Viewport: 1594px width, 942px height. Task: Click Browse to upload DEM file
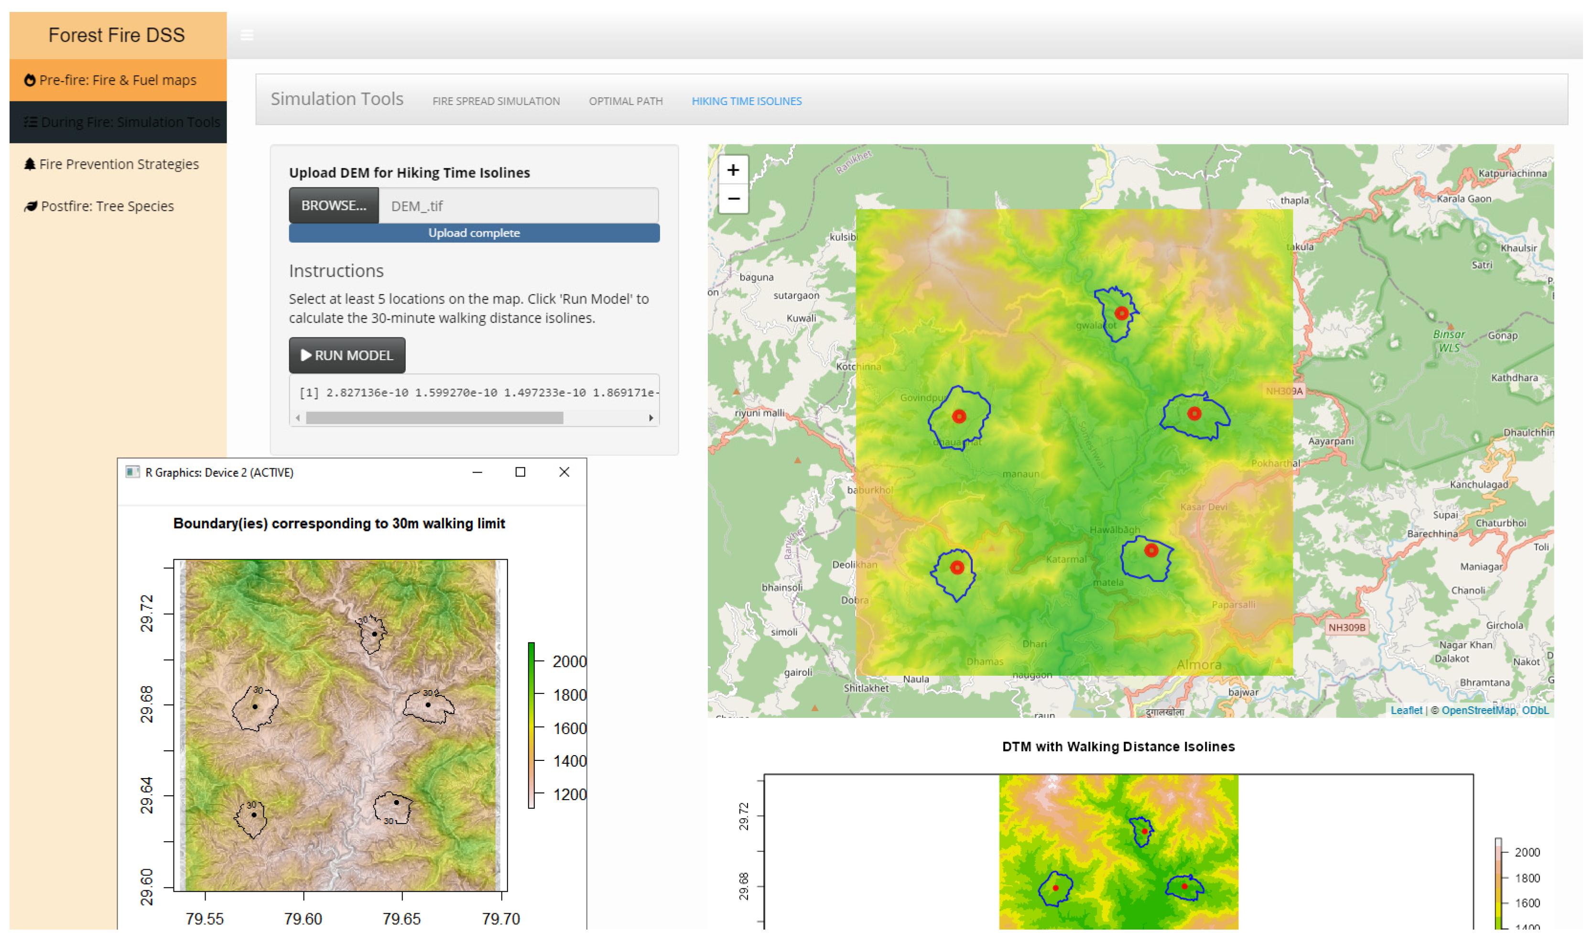pyautogui.click(x=333, y=206)
